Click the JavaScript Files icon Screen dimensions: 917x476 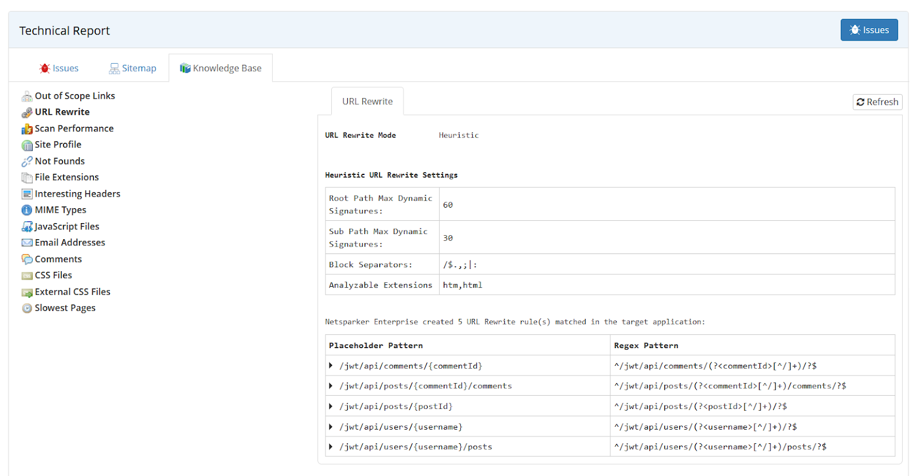[x=27, y=227]
